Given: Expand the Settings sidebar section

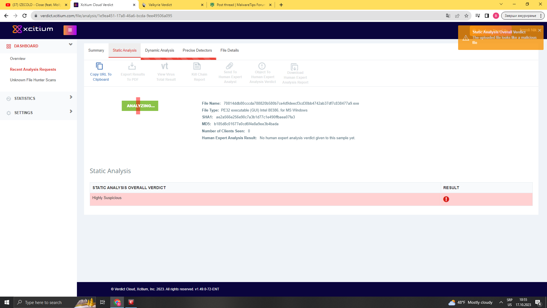Looking at the screenshot, I should [x=71, y=112].
